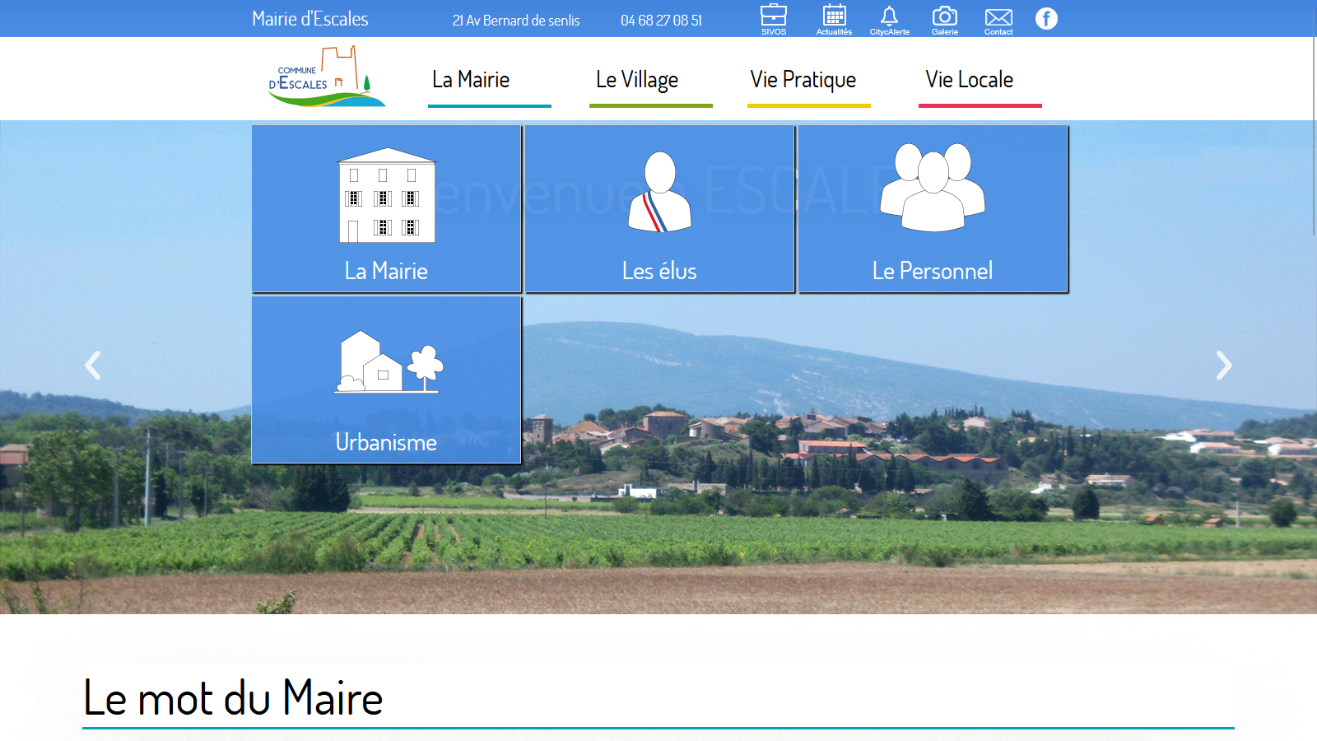This screenshot has height=741, width=1317.
Task: Advance slideshow with right chevron
Action: pyautogui.click(x=1224, y=366)
